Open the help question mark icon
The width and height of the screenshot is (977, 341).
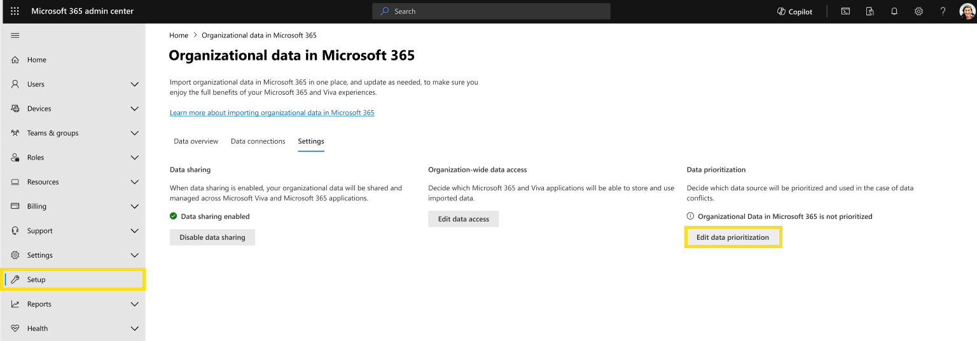[943, 11]
